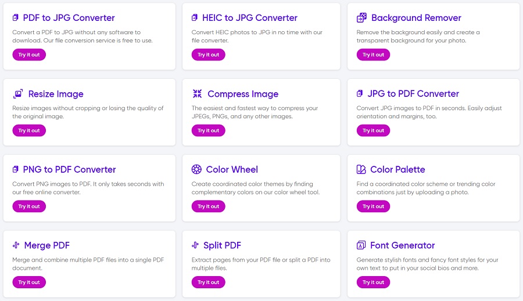Click the Merge PDF icon
523x301 pixels.
pos(16,245)
